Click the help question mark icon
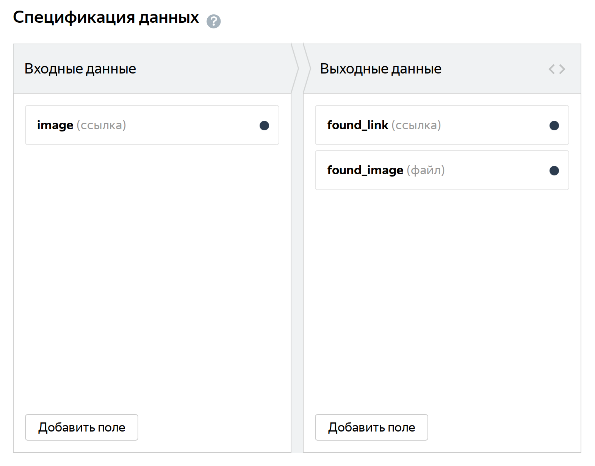This screenshot has width=595, height=466. click(213, 21)
